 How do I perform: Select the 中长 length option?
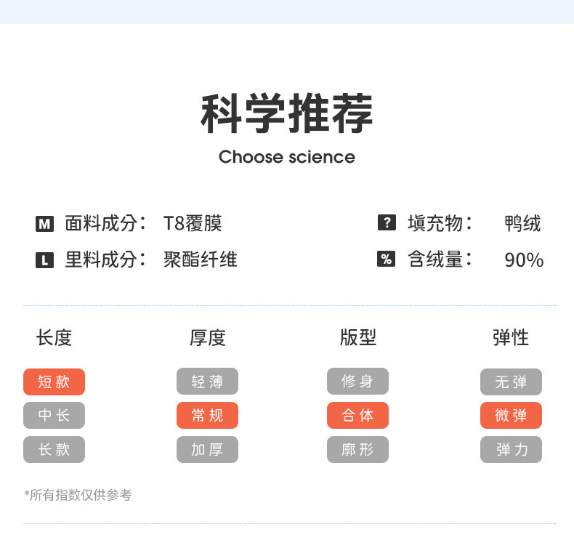(x=54, y=415)
